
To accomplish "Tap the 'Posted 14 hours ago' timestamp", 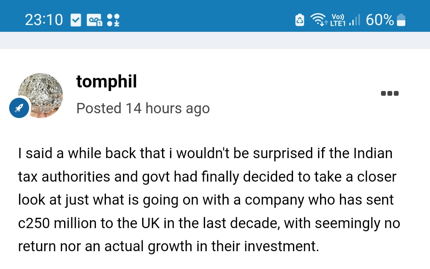I will click(x=143, y=108).
